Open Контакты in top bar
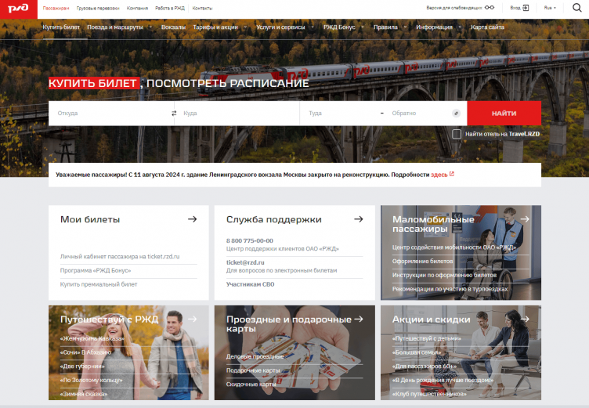 [202, 8]
